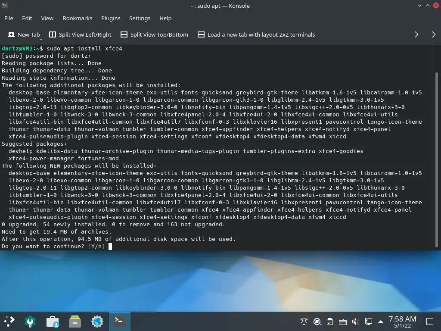
Task: Click the '0 upgraded, 54 newly installed' line
Action: coord(113,224)
